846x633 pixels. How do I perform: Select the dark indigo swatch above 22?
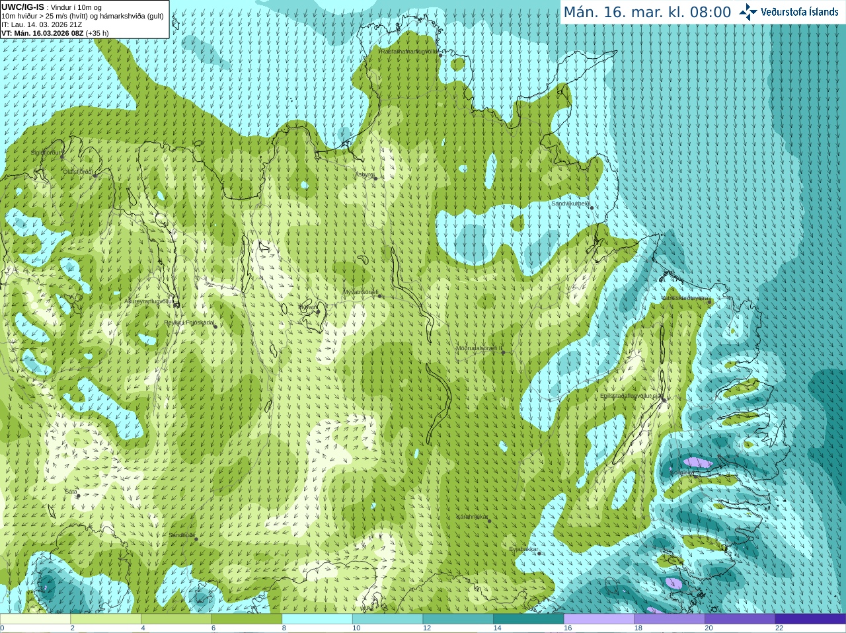click(810, 619)
